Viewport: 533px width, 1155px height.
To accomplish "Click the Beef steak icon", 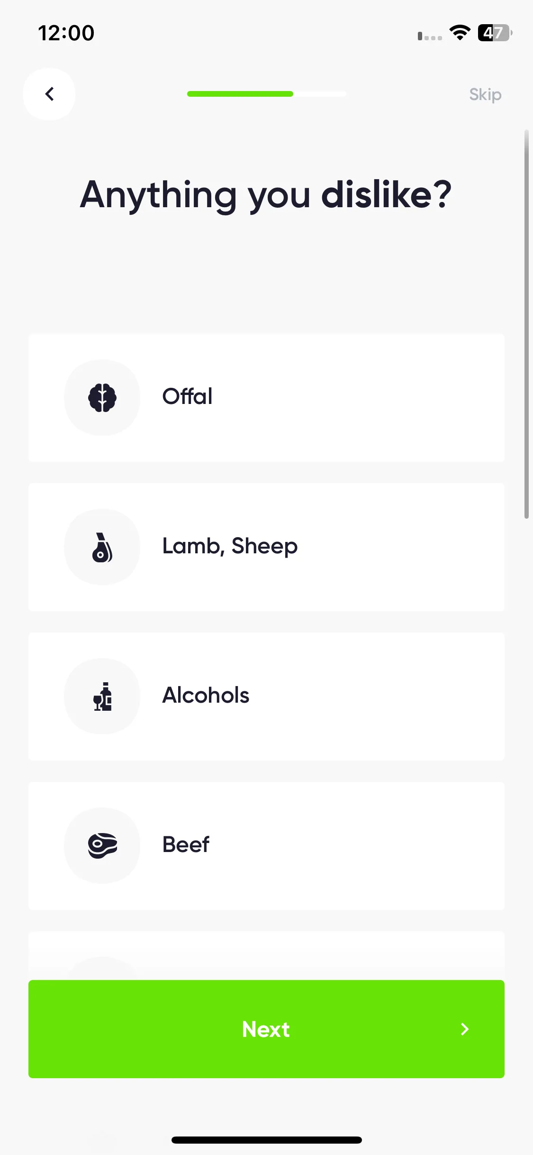I will point(102,845).
